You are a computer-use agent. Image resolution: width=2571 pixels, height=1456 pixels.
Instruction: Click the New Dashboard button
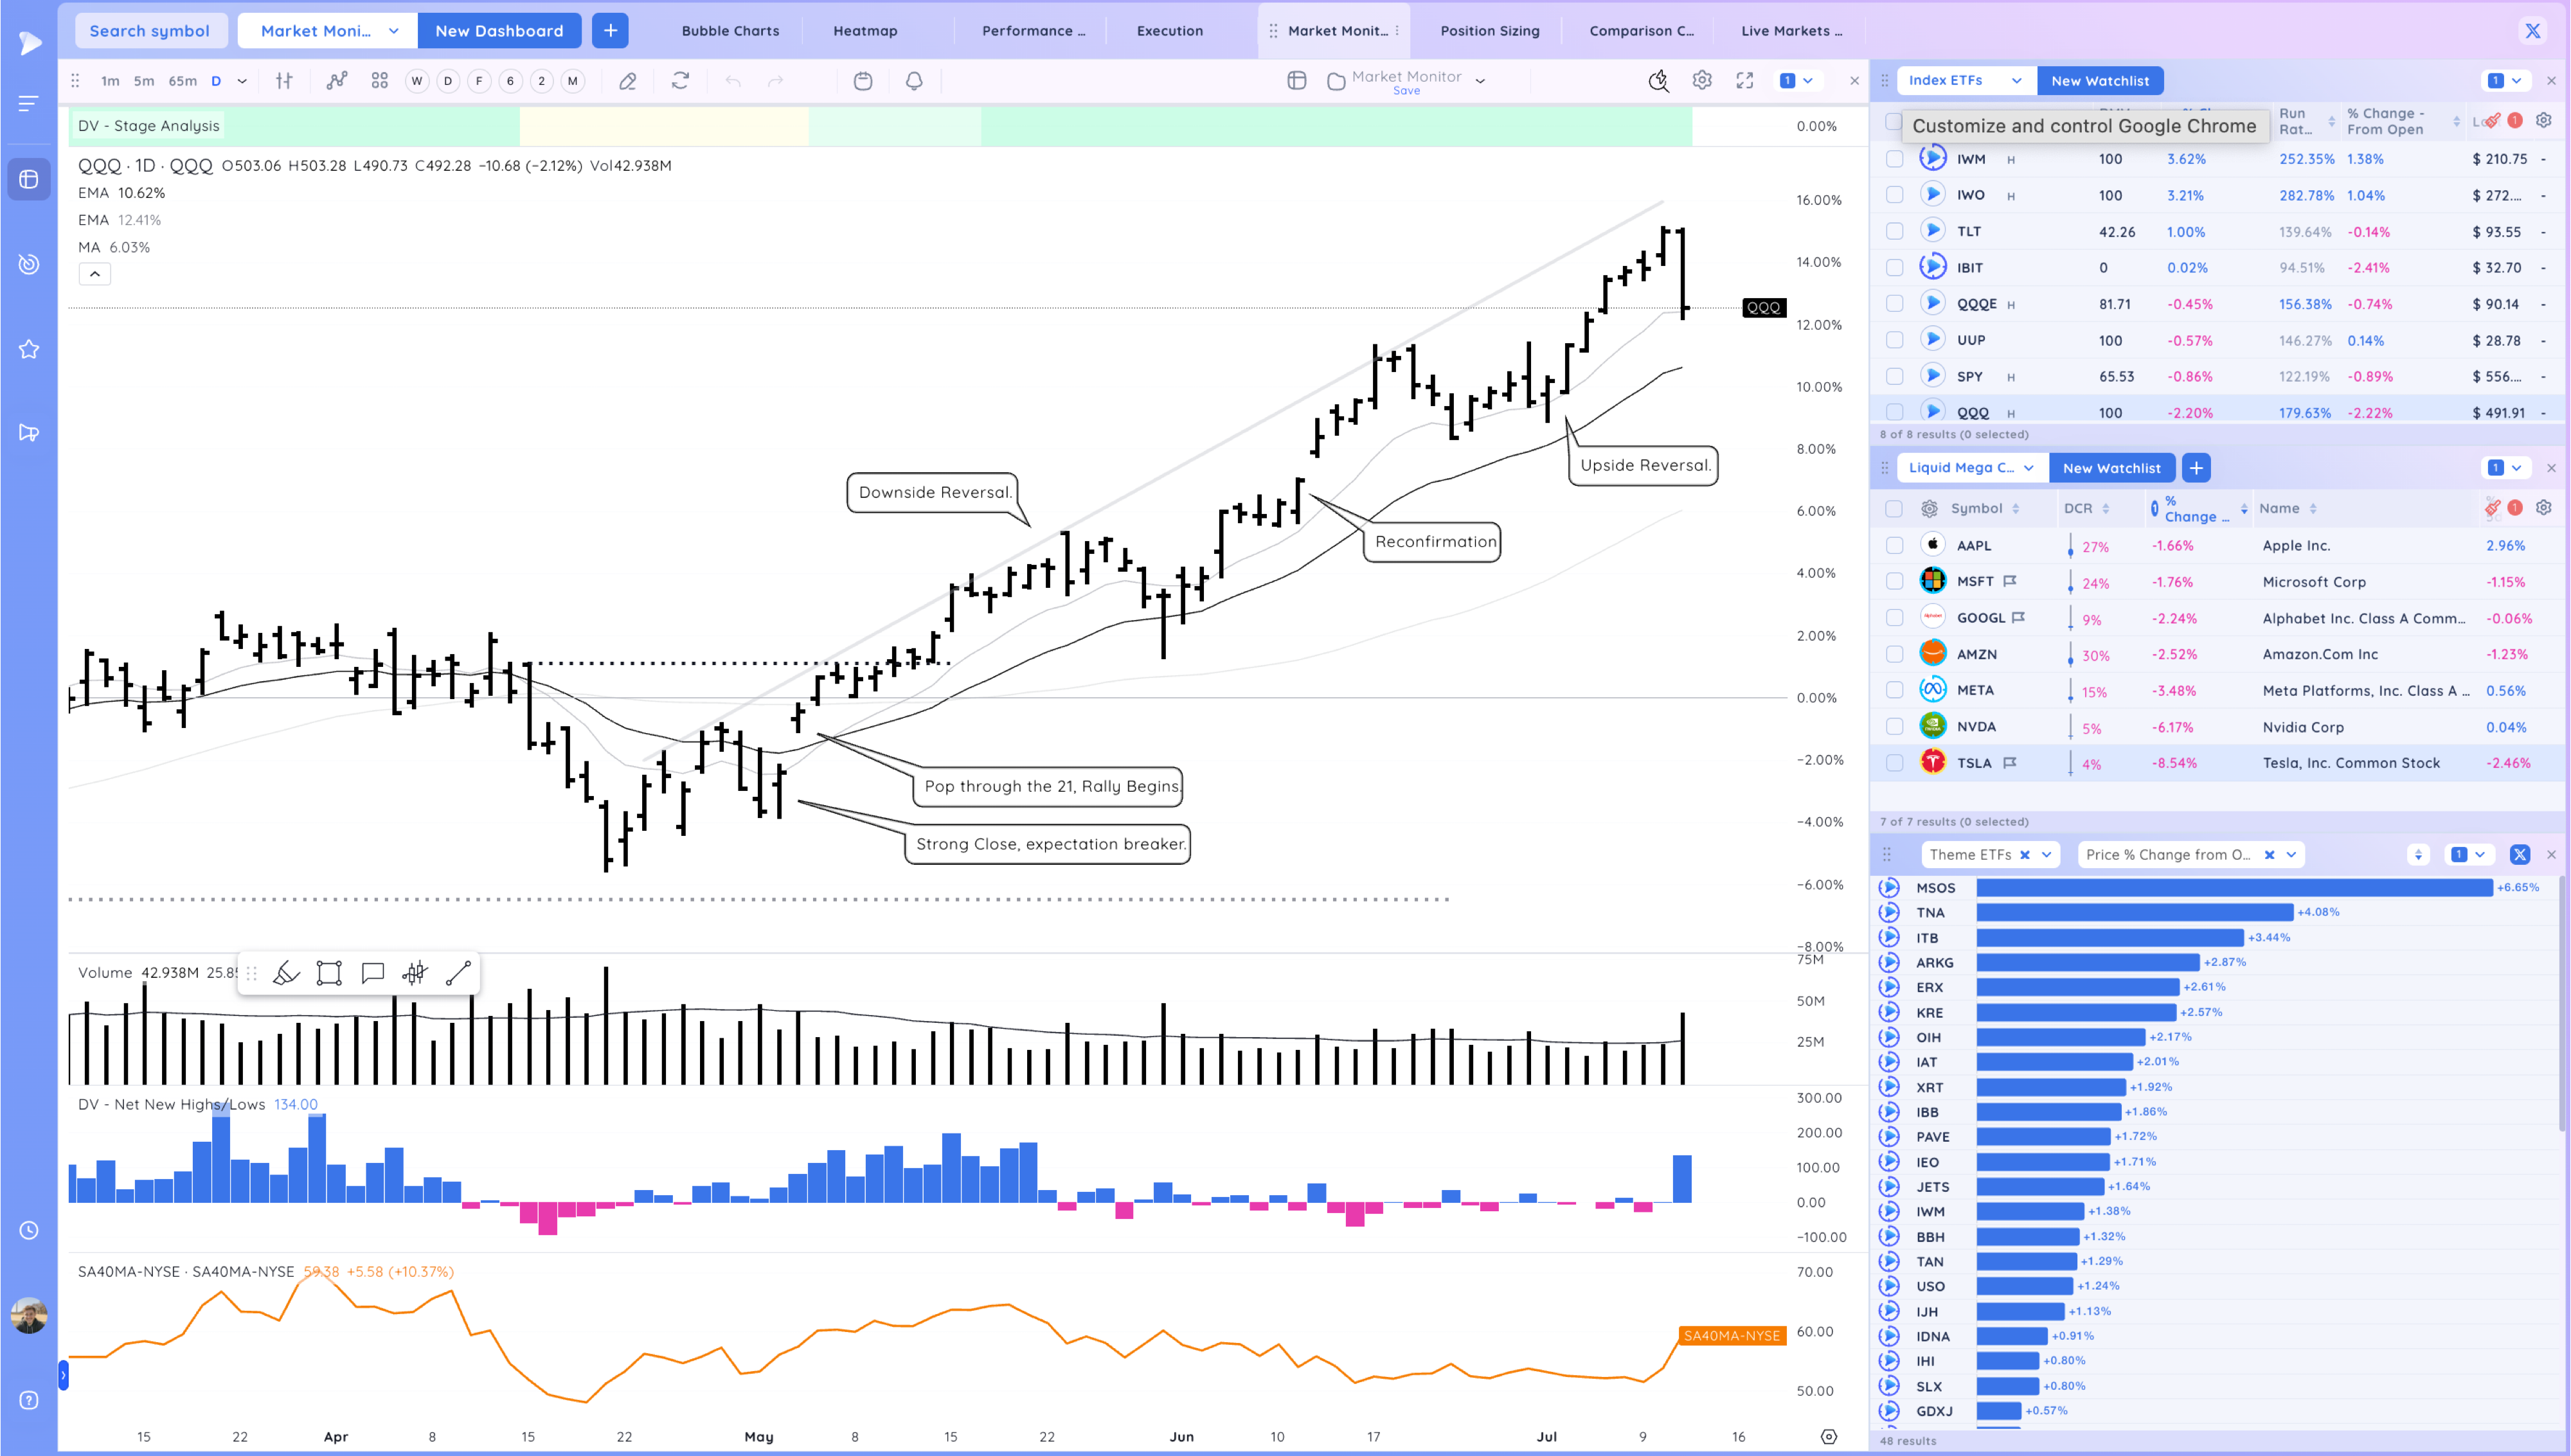pos(499,31)
